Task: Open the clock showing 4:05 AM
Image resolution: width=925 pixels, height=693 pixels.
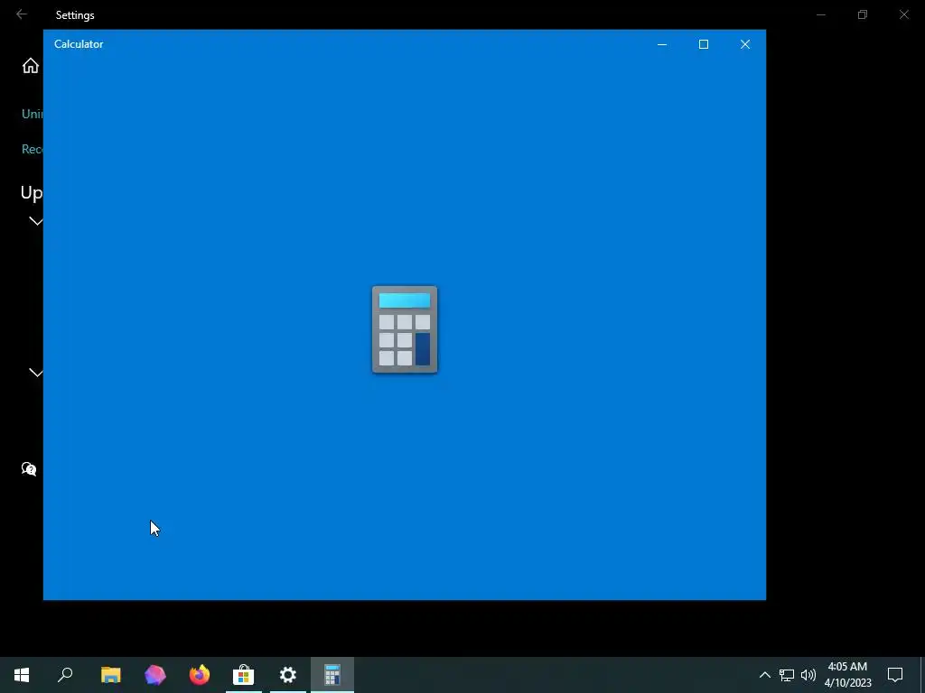Action: tap(847, 675)
